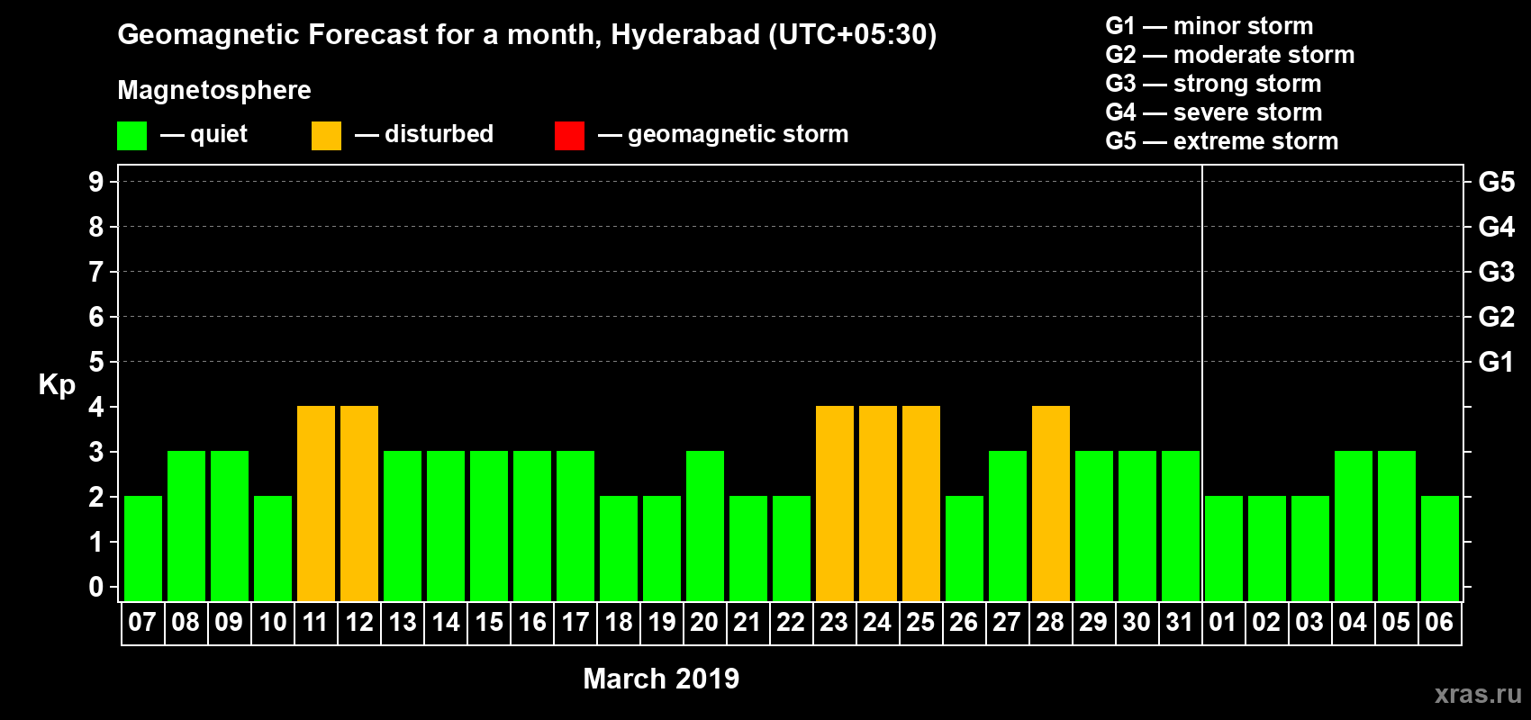Click the green bar for April 04

[1354, 526]
